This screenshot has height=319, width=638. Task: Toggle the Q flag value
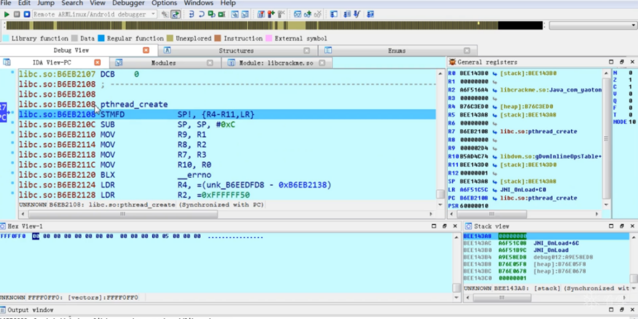[x=630, y=101]
